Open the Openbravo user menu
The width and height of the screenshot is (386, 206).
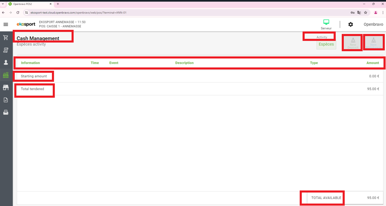pyautogui.click(x=373, y=24)
